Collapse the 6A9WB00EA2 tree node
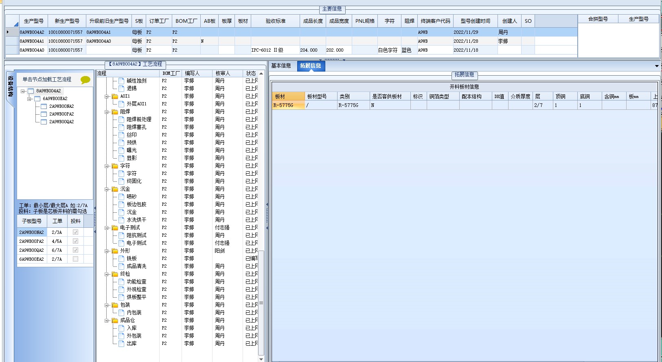Viewport: 662px width, 362px height. (30, 99)
